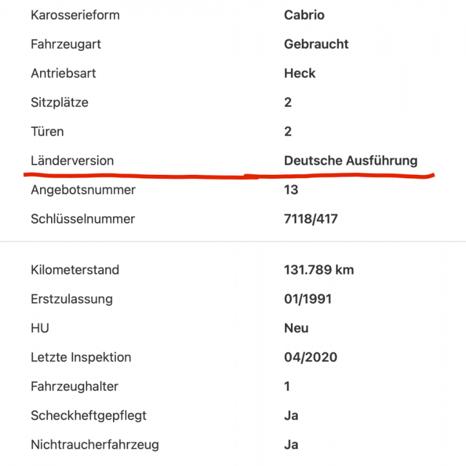Click the Letzte Inspektion date 04/2020
The image size is (466, 466).
(x=310, y=357)
